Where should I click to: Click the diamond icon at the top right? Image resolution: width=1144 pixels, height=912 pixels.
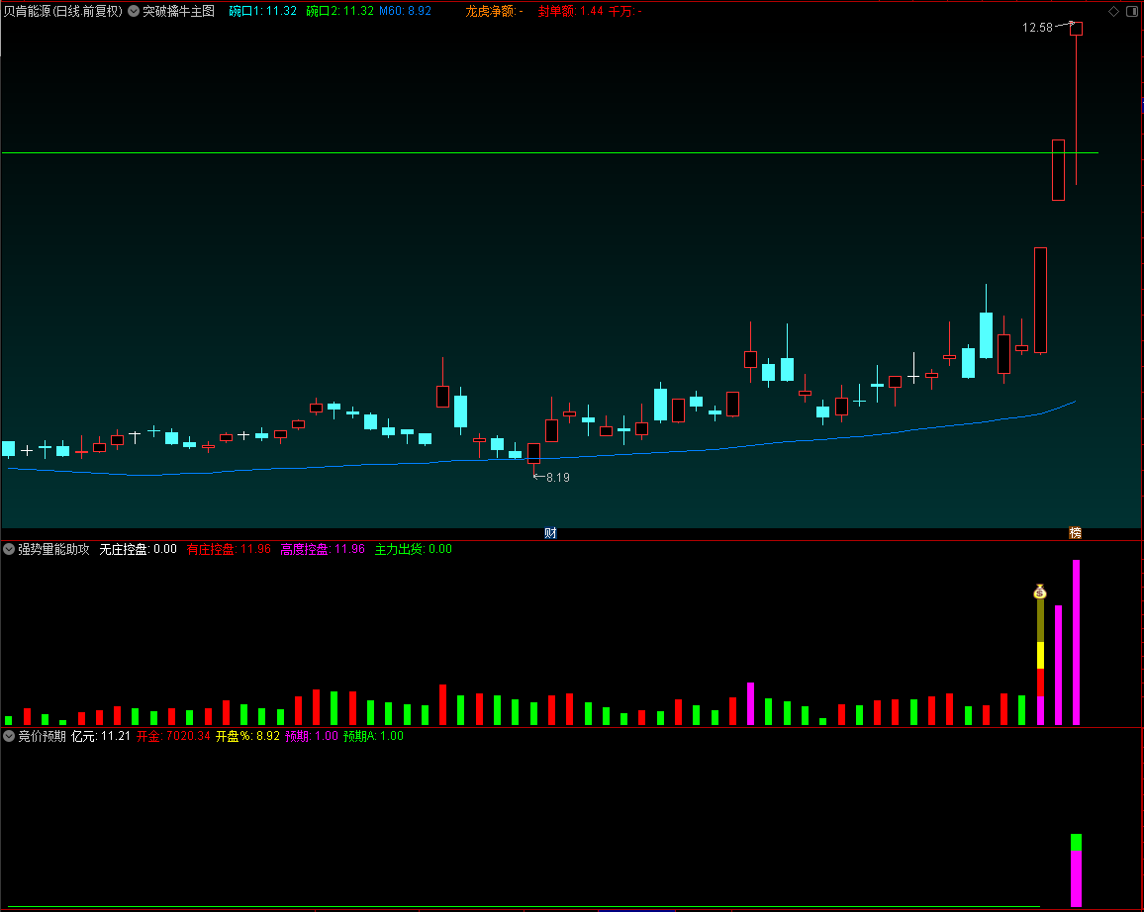coord(1113,11)
